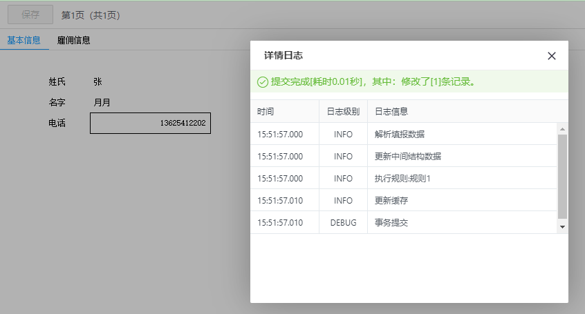
Task: Click the 保存 button
Action: (x=30, y=14)
